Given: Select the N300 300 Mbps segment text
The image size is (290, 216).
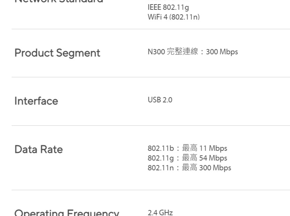Looking at the screenshot, I should pyautogui.click(x=193, y=52).
